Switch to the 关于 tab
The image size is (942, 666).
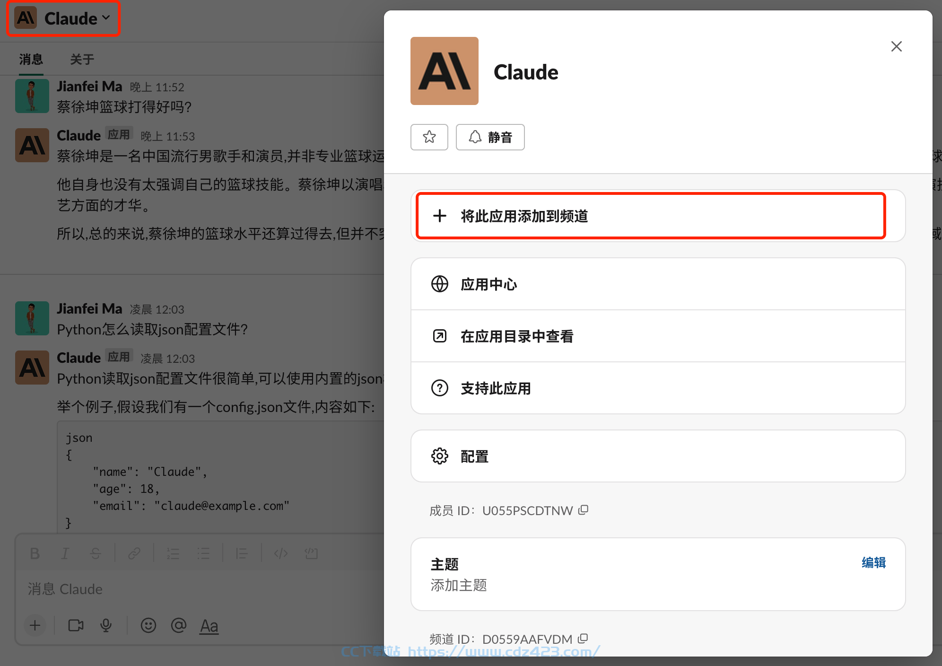tap(82, 59)
